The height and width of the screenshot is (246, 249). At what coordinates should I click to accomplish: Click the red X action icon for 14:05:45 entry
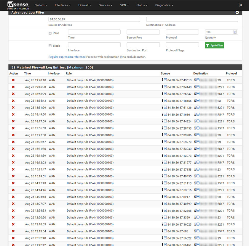13,197
